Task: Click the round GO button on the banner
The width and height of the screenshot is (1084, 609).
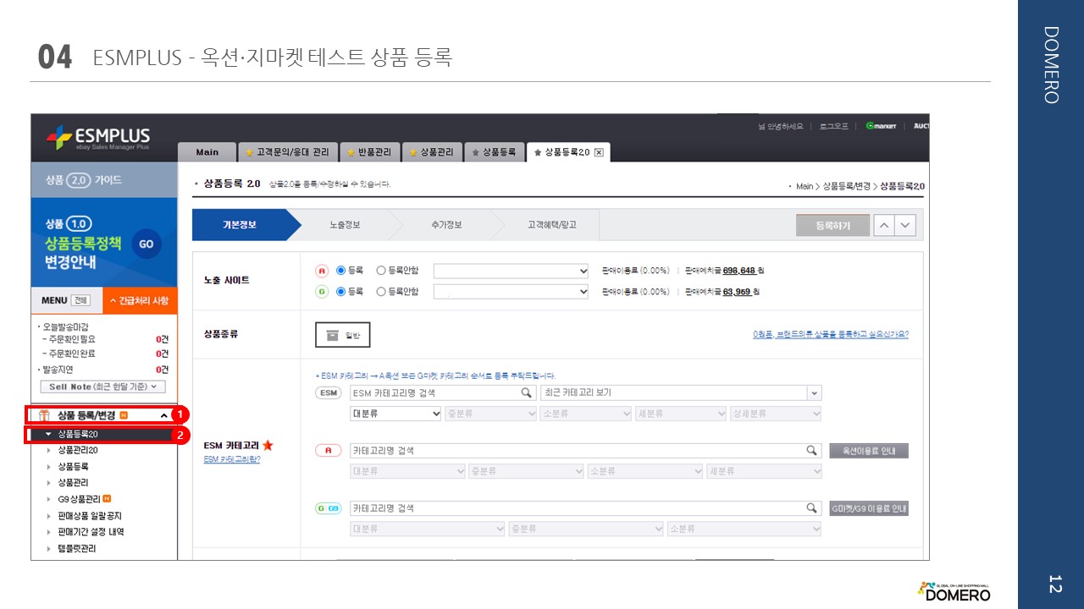Action: coord(146,244)
